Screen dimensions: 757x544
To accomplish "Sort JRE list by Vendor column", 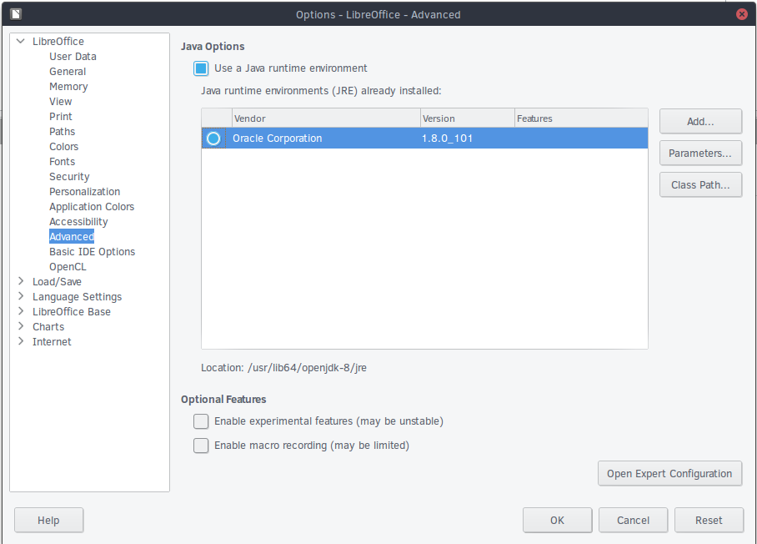I will pos(326,118).
